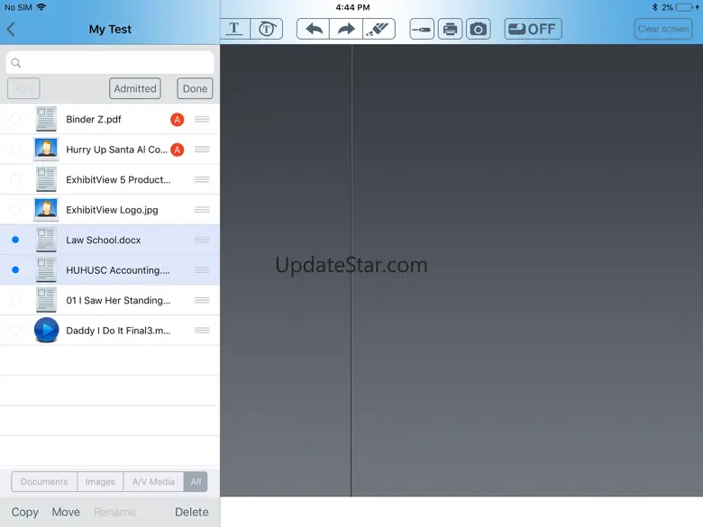The width and height of the screenshot is (703, 527).
Task: Click the greyed button left of Admitted
Action: [23, 88]
